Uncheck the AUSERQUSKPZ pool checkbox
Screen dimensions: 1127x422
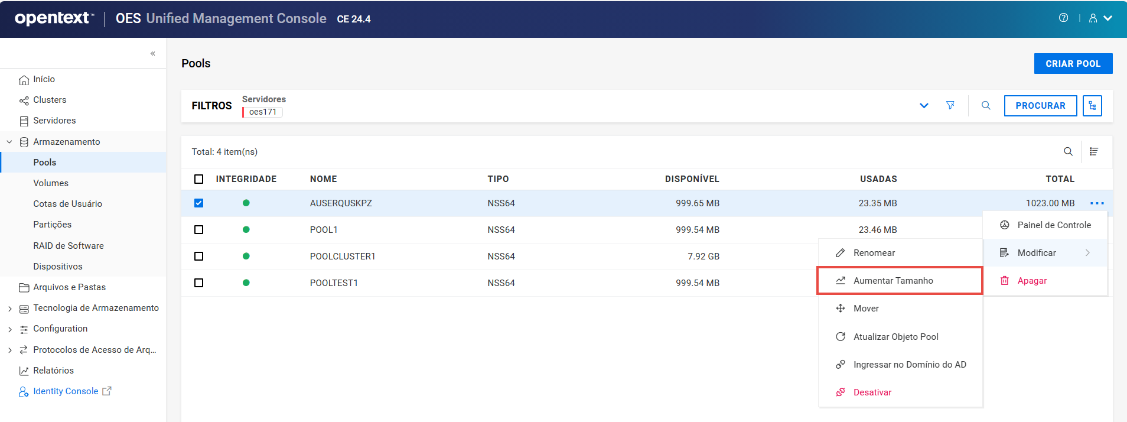point(198,203)
